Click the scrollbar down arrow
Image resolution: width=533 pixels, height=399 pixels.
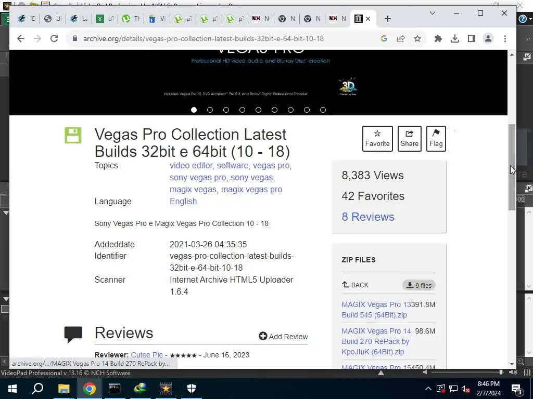(x=512, y=364)
